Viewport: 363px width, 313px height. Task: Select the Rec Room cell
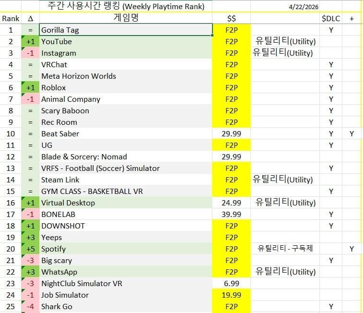(x=126, y=122)
